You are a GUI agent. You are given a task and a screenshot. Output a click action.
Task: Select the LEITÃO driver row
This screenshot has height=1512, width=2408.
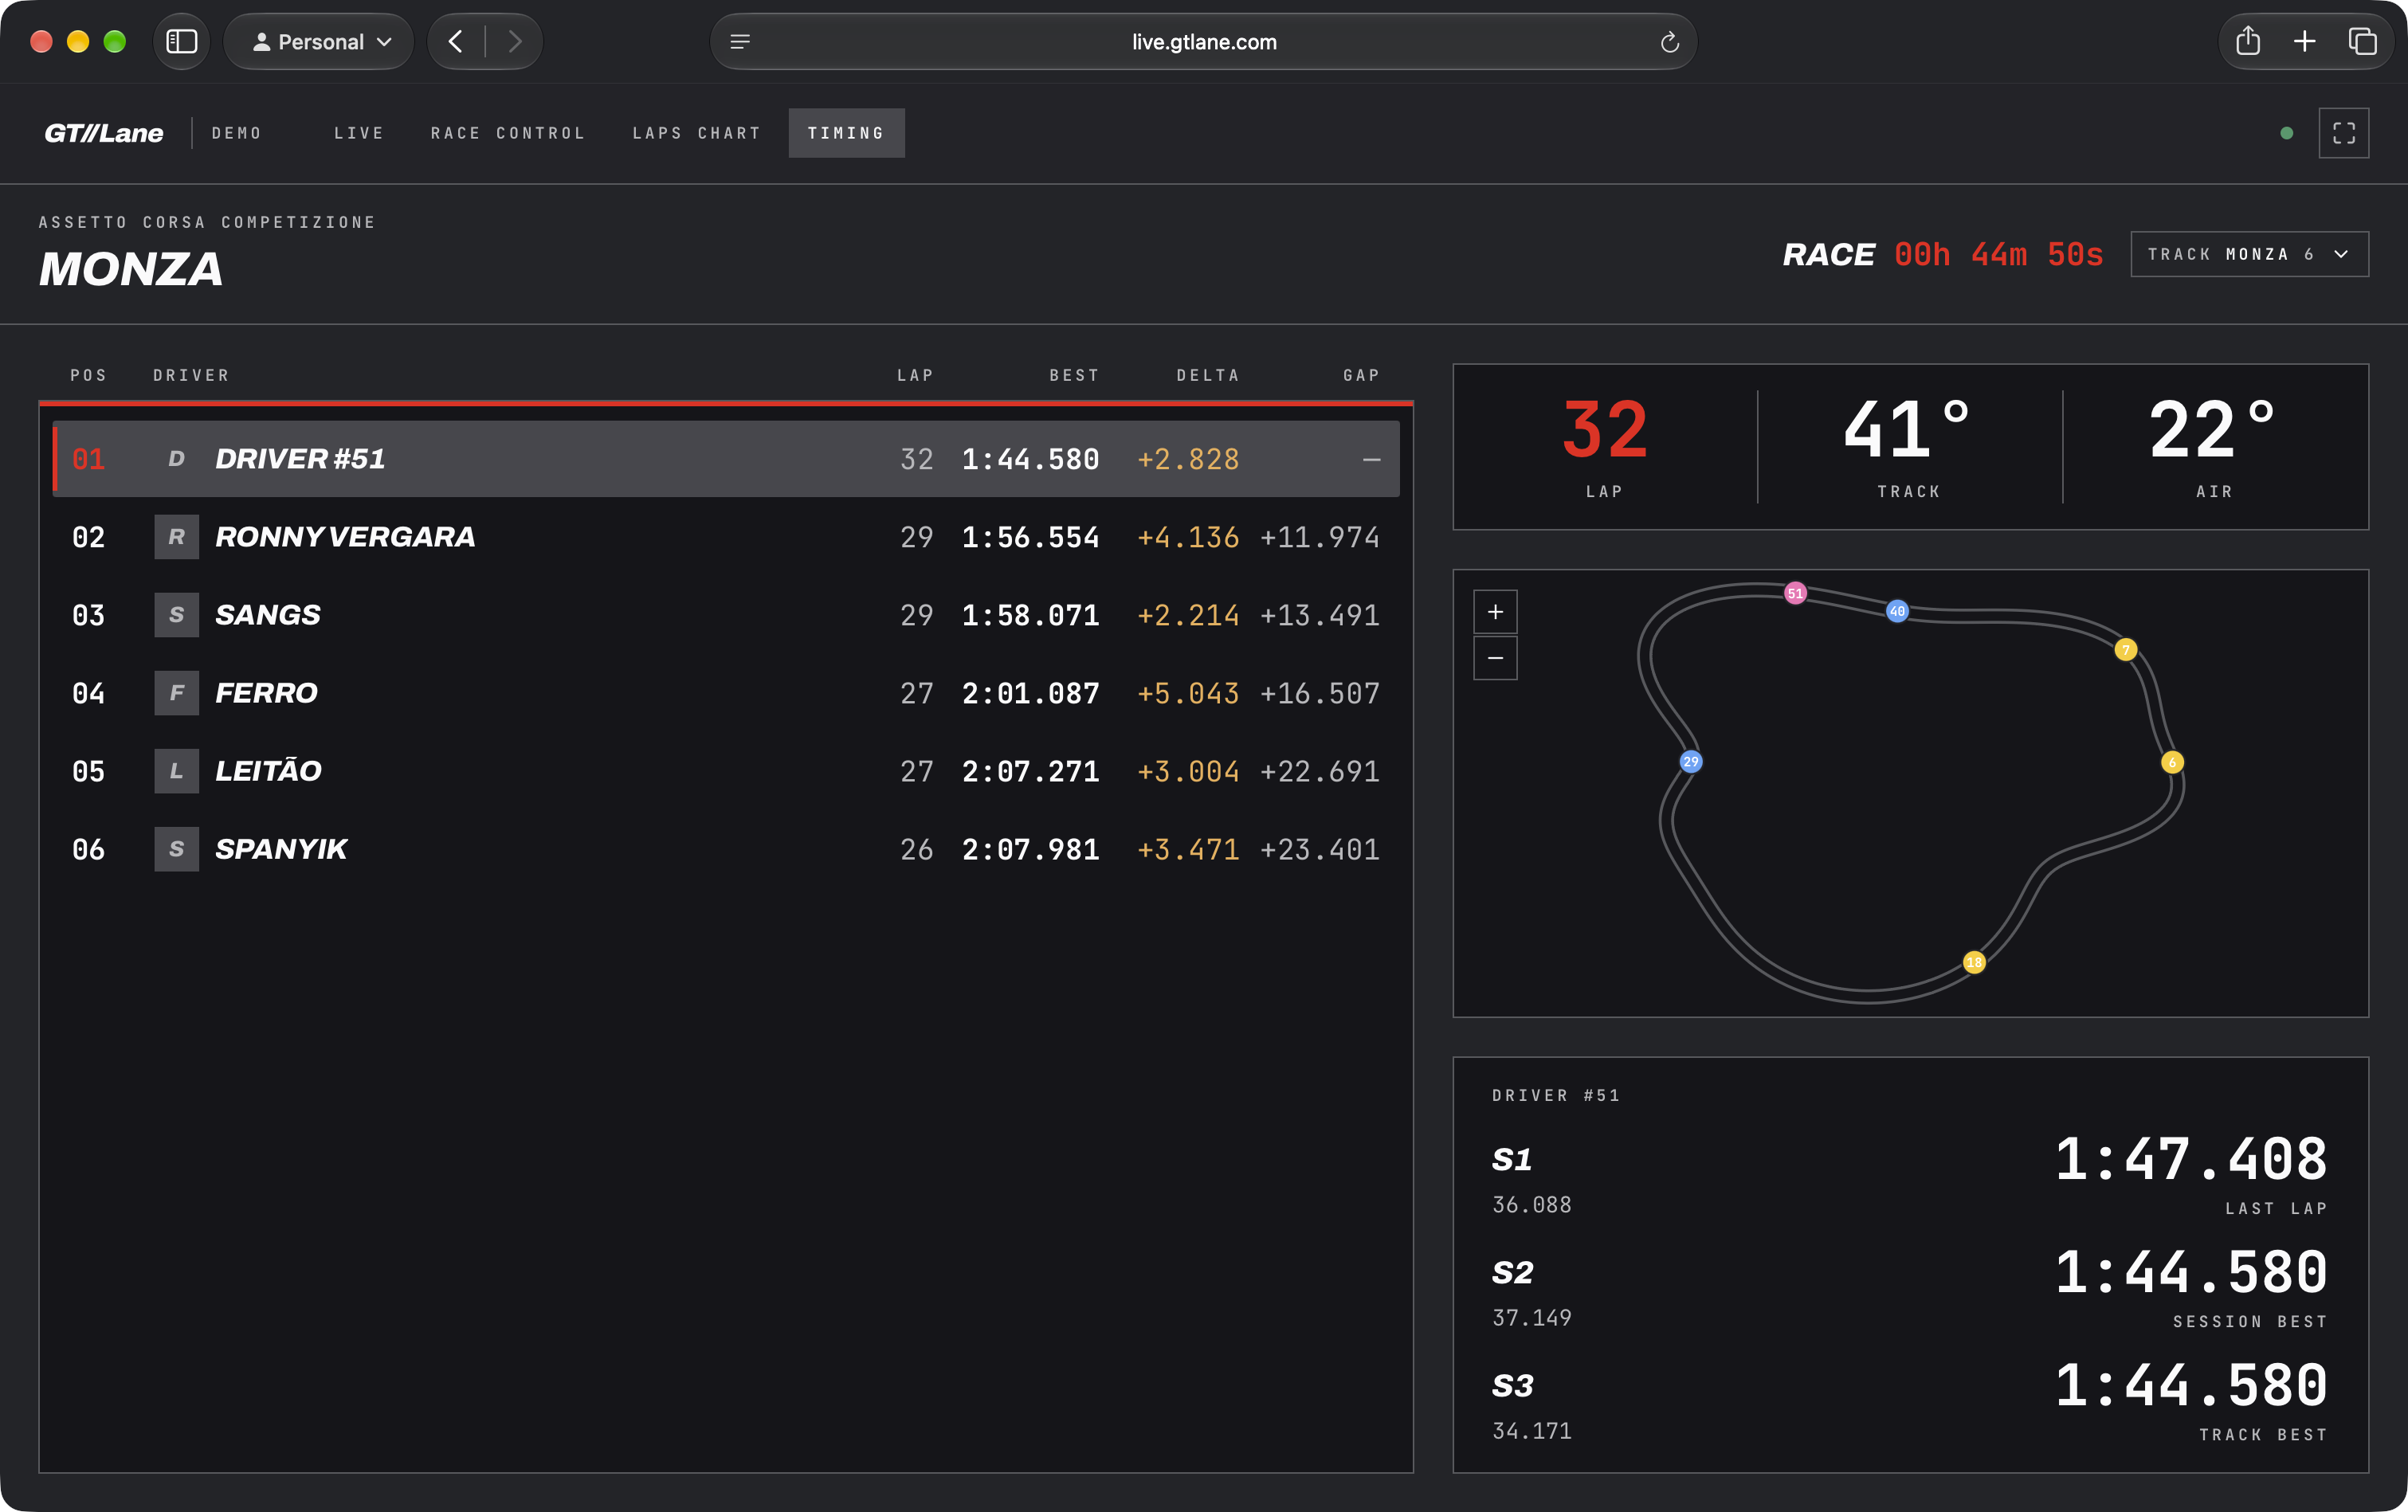click(726, 771)
